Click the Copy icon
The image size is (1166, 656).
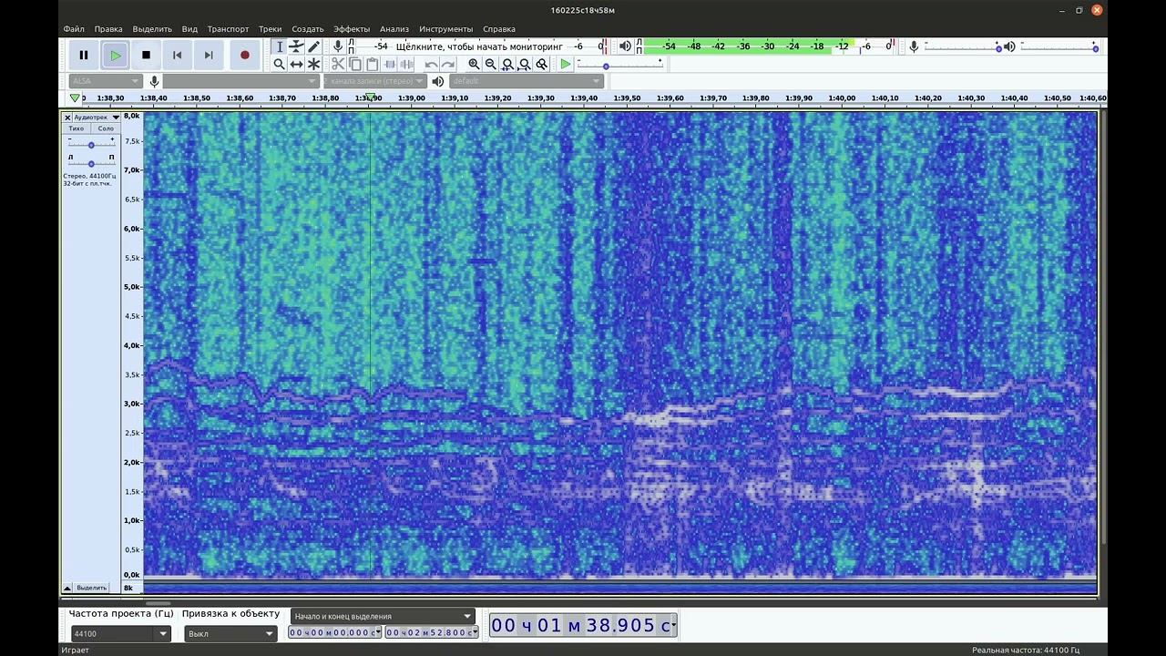point(355,64)
